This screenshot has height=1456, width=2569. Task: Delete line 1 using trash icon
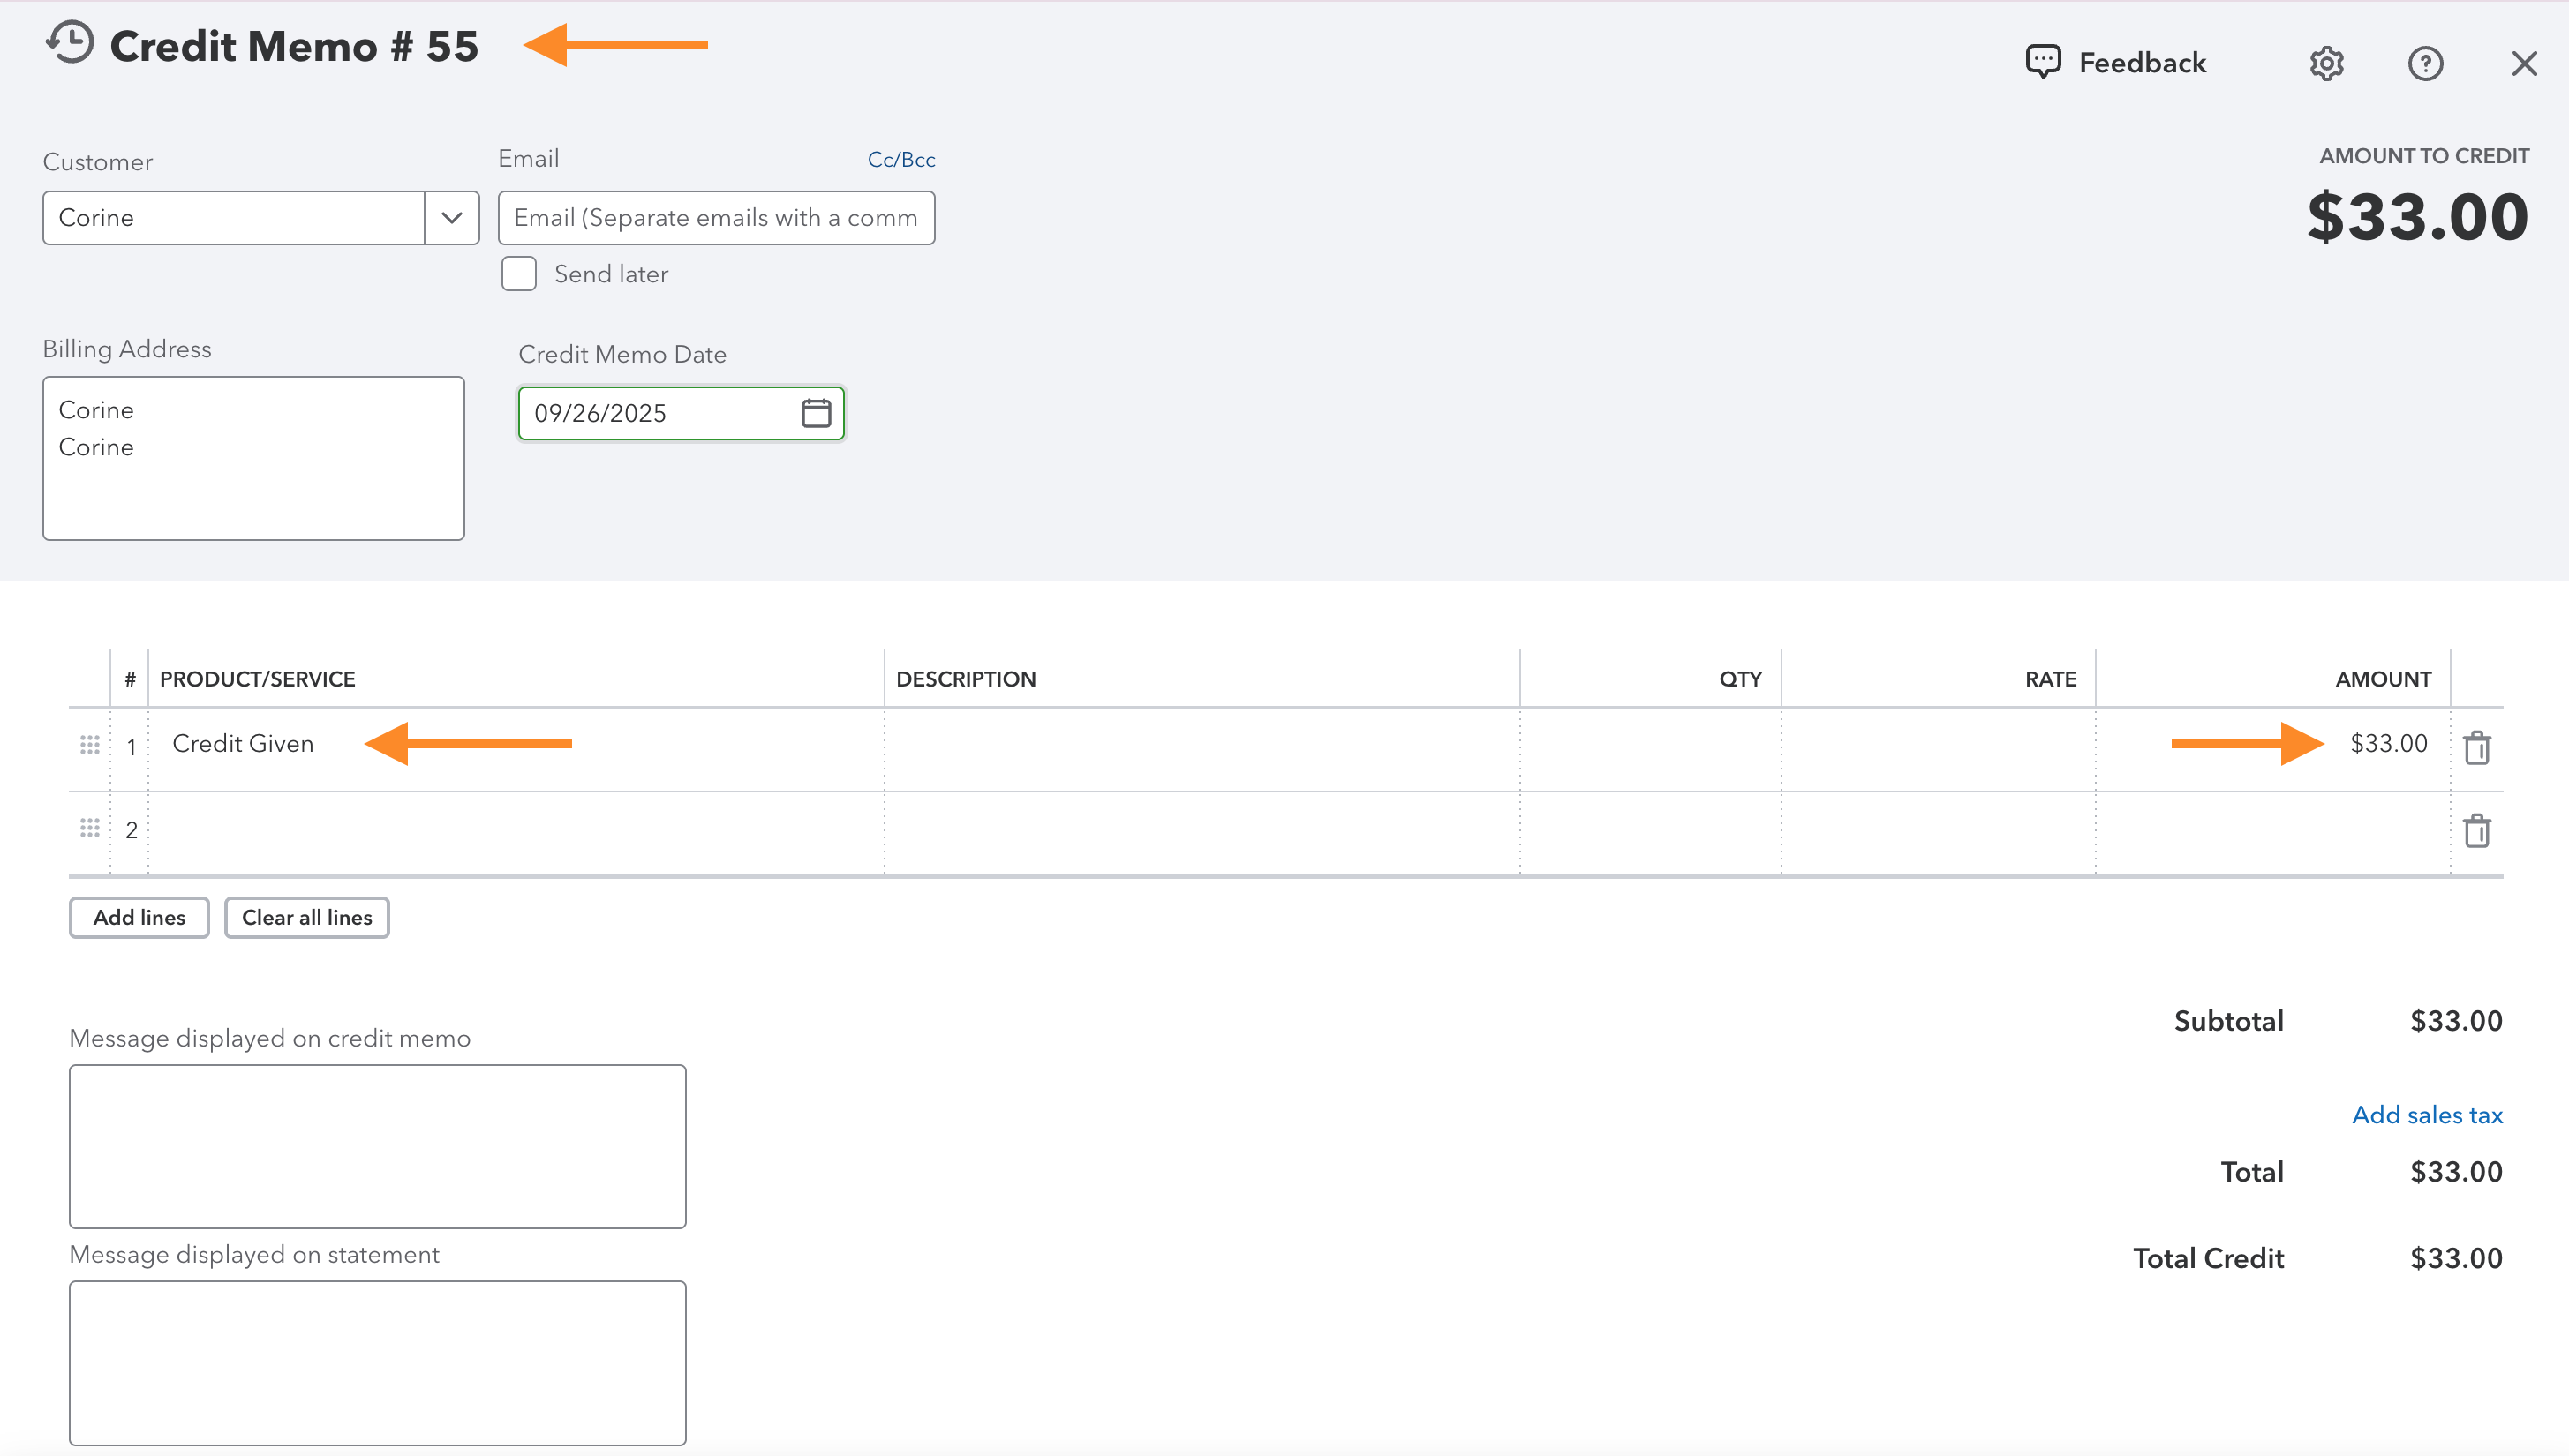pyautogui.click(x=2476, y=747)
